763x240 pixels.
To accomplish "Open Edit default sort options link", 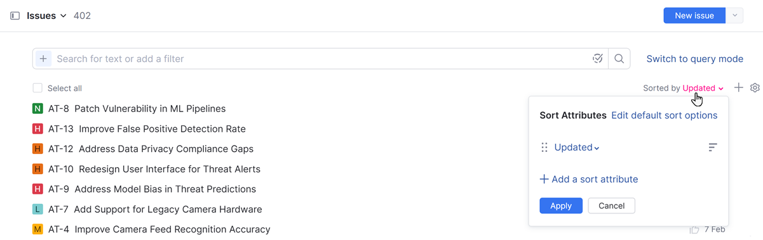I will tap(664, 115).
